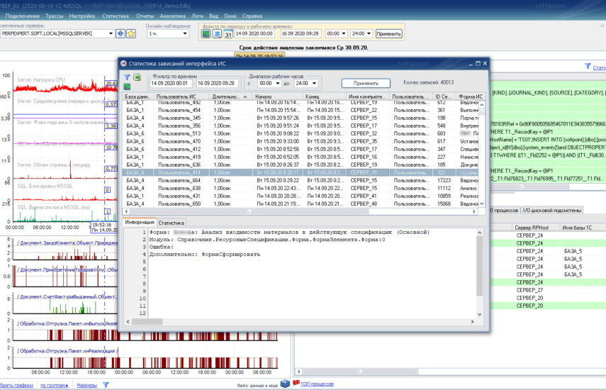Click dialog end time field 16 09 2020 09:28
606x390 pixels.
[x=217, y=83]
